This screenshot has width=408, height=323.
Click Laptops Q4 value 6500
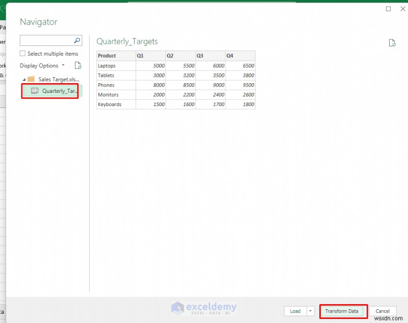coord(248,66)
